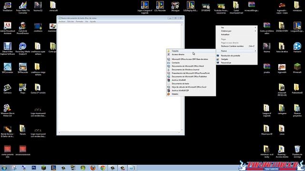Image resolution: width=305 pixels, height=171 pixels.
Task: Click inside the Notepad text area
Action: pos(119,77)
